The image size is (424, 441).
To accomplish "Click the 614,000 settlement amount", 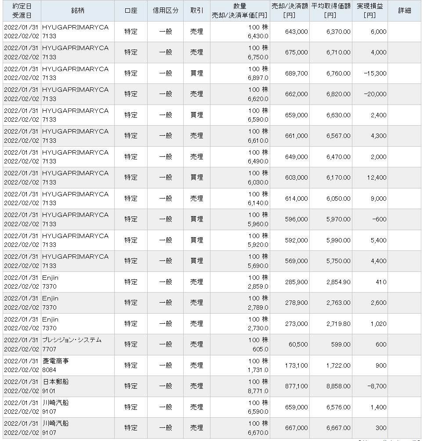I will click(296, 199).
